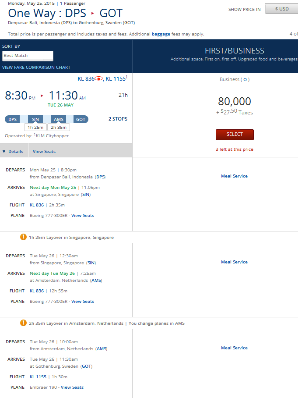Click the baggage fees link
This screenshot has height=398, width=298.
point(161,34)
